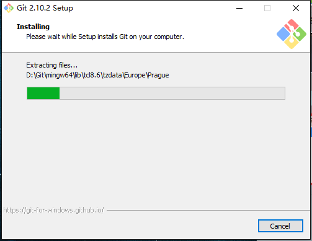312x241 pixels.
Task: Click the 'Extracting files...' status label
Action: point(51,65)
